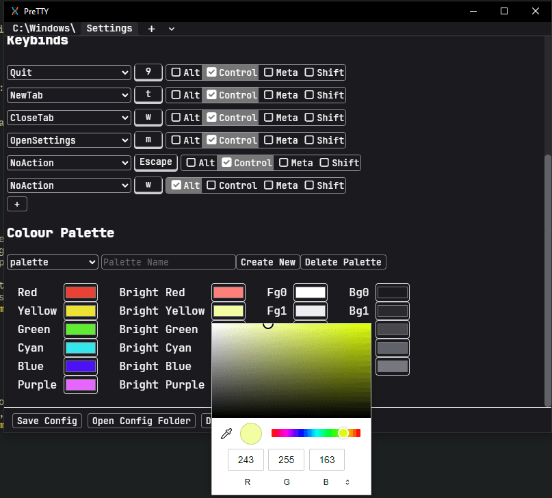
Task: Open new tab with plus icon
Action: coord(151,29)
